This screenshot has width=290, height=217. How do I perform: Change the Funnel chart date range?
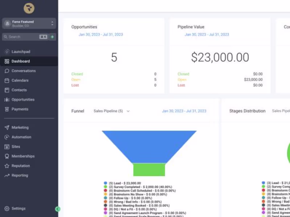click(x=184, y=111)
